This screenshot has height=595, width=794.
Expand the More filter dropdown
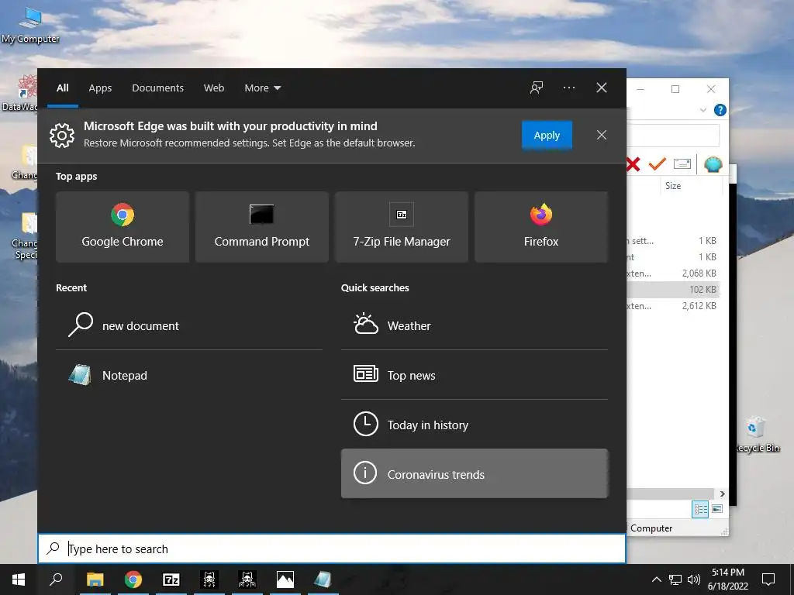tap(262, 88)
